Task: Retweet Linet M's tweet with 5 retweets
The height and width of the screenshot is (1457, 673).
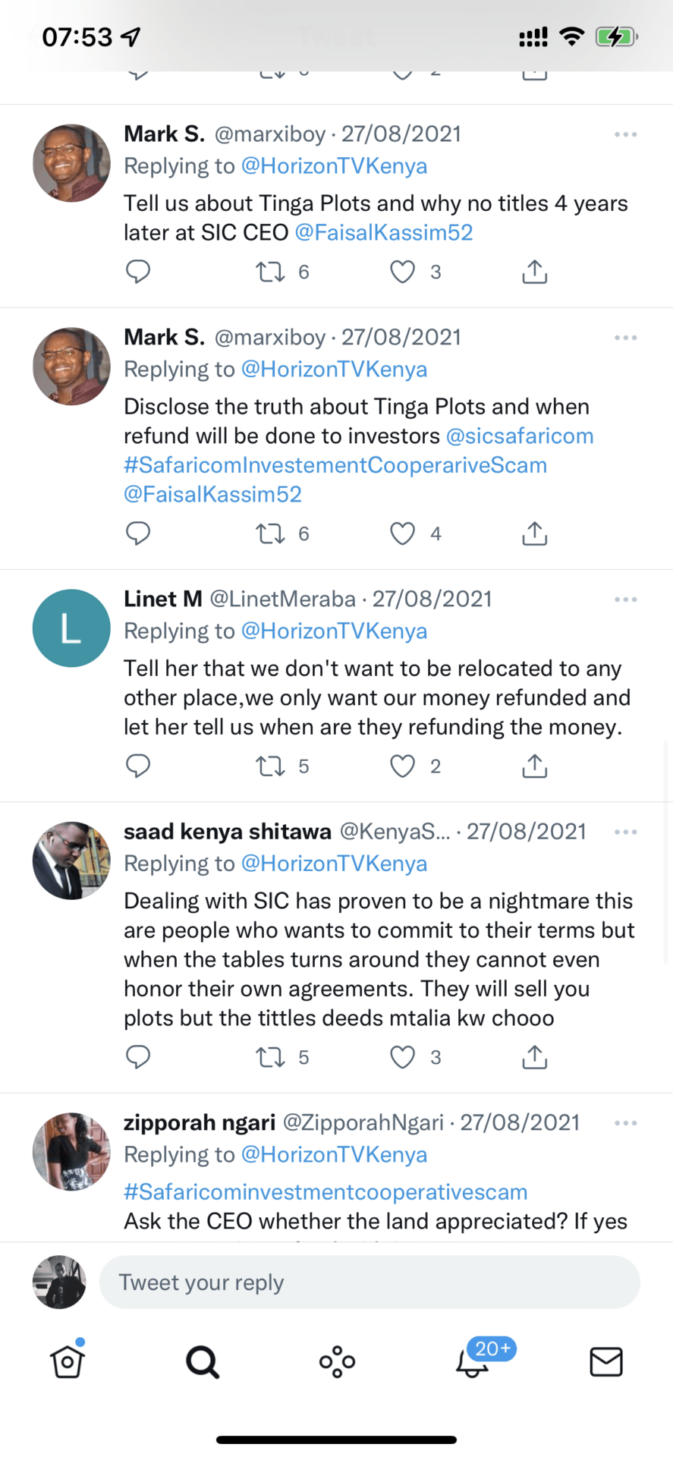Action: [270, 766]
